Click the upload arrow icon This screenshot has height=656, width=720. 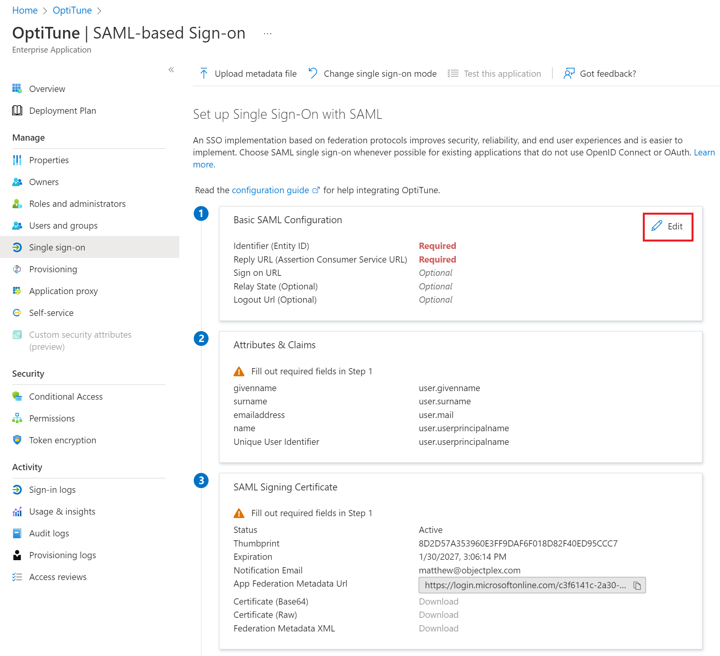click(x=203, y=73)
